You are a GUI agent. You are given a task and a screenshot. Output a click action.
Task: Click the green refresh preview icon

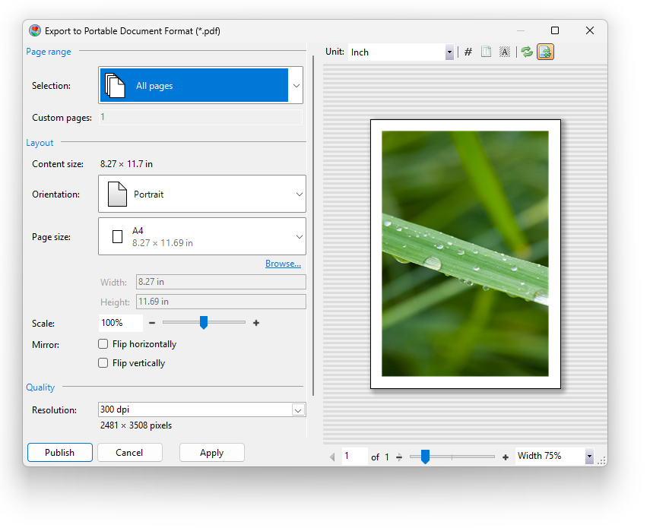click(x=527, y=52)
